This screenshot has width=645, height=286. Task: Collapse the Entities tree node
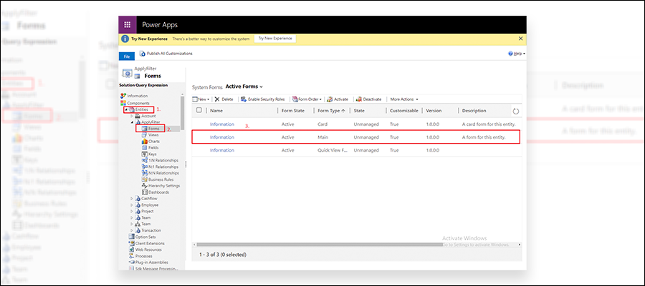(x=124, y=109)
